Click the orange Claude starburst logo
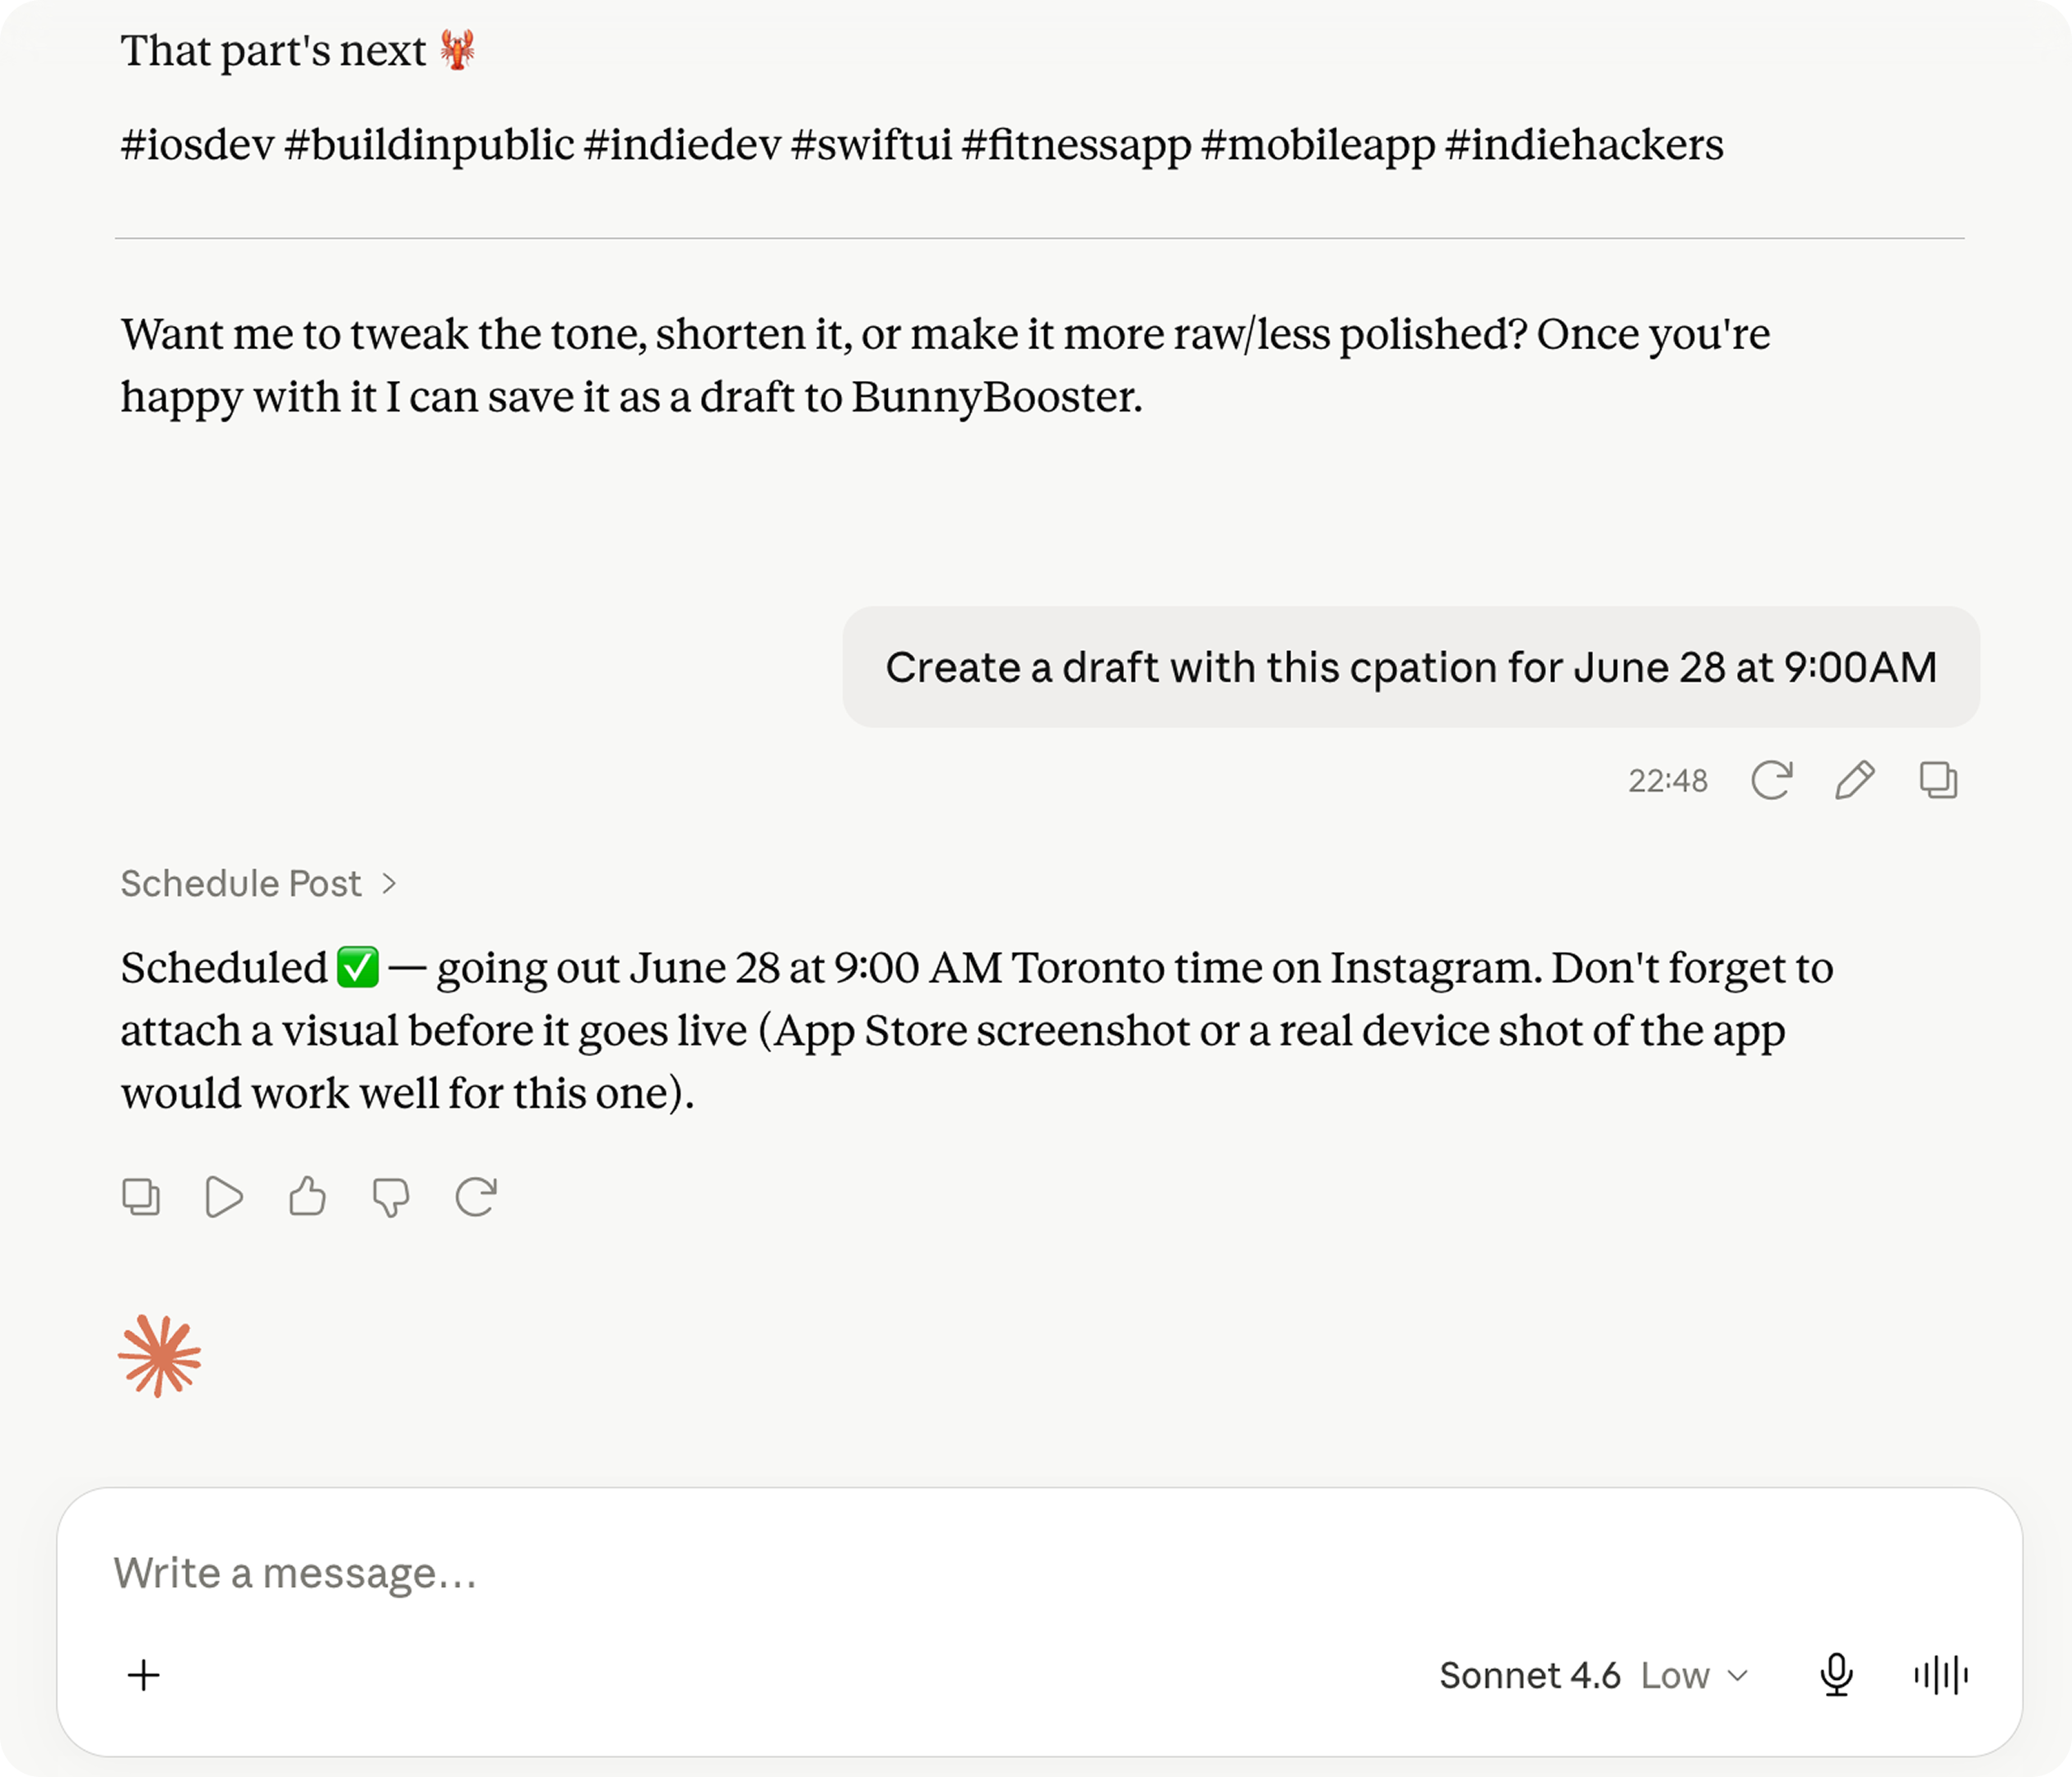The width and height of the screenshot is (2072, 1777). [160, 1356]
